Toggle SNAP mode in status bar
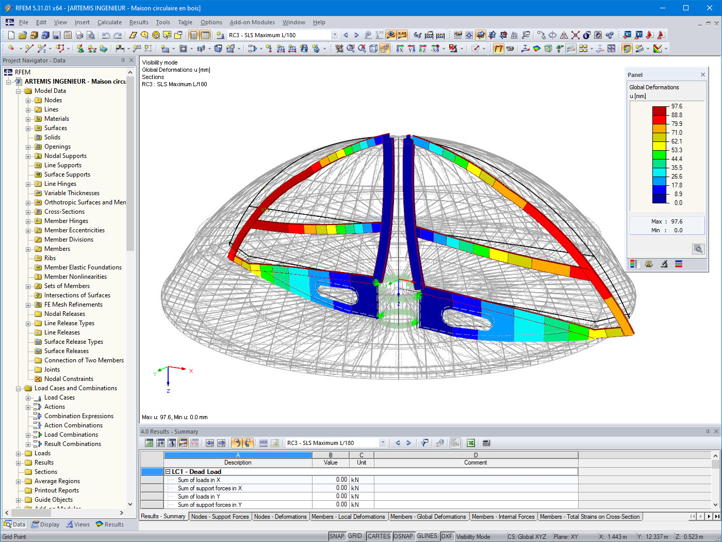Image resolution: width=722 pixels, height=542 pixels. point(337,536)
